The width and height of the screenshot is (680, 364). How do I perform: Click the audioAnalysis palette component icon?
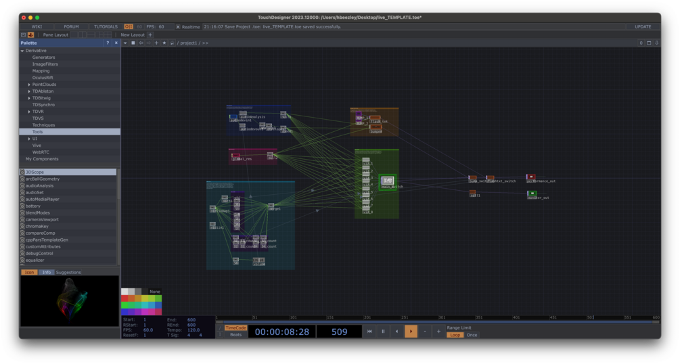(22, 185)
